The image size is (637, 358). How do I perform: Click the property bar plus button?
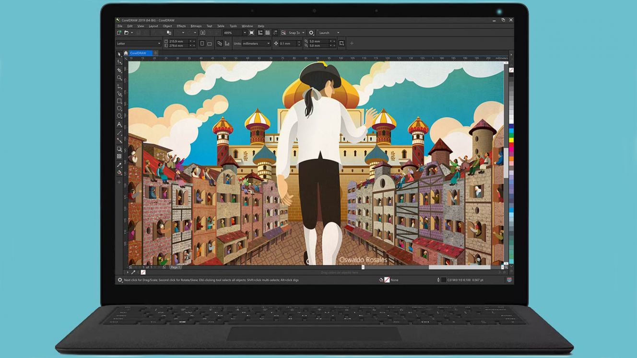click(x=352, y=44)
